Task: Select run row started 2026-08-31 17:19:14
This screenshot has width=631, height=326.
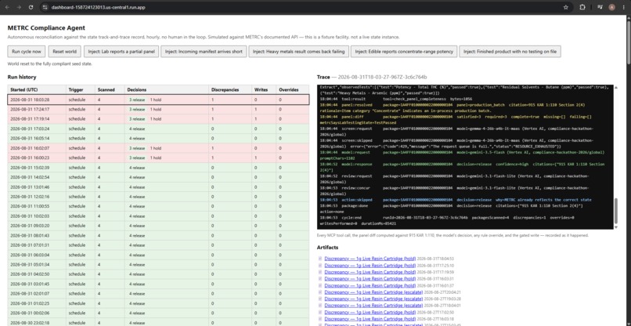Action: tap(158, 119)
